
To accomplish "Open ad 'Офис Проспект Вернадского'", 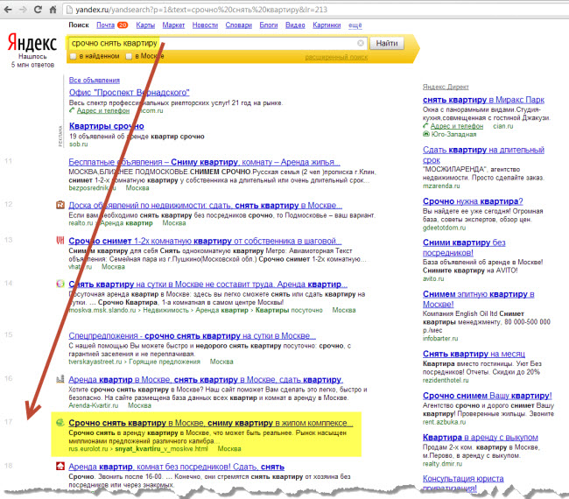I will [x=130, y=92].
